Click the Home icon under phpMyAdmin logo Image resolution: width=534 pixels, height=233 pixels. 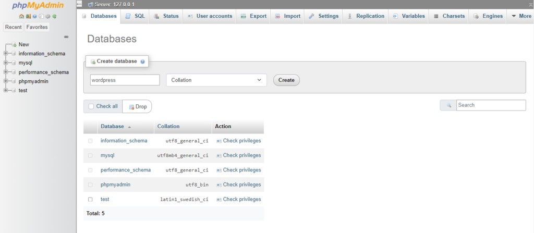(22, 16)
